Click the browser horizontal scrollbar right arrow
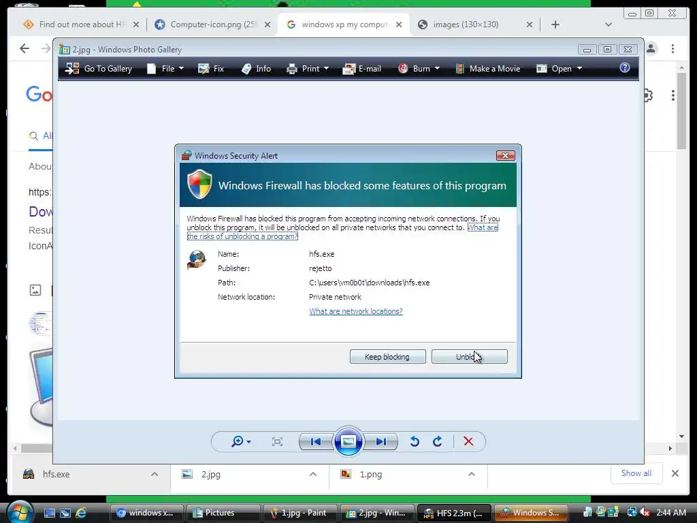The width and height of the screenshot is (697, 523). pyautogui.click(x=670, y=449)
